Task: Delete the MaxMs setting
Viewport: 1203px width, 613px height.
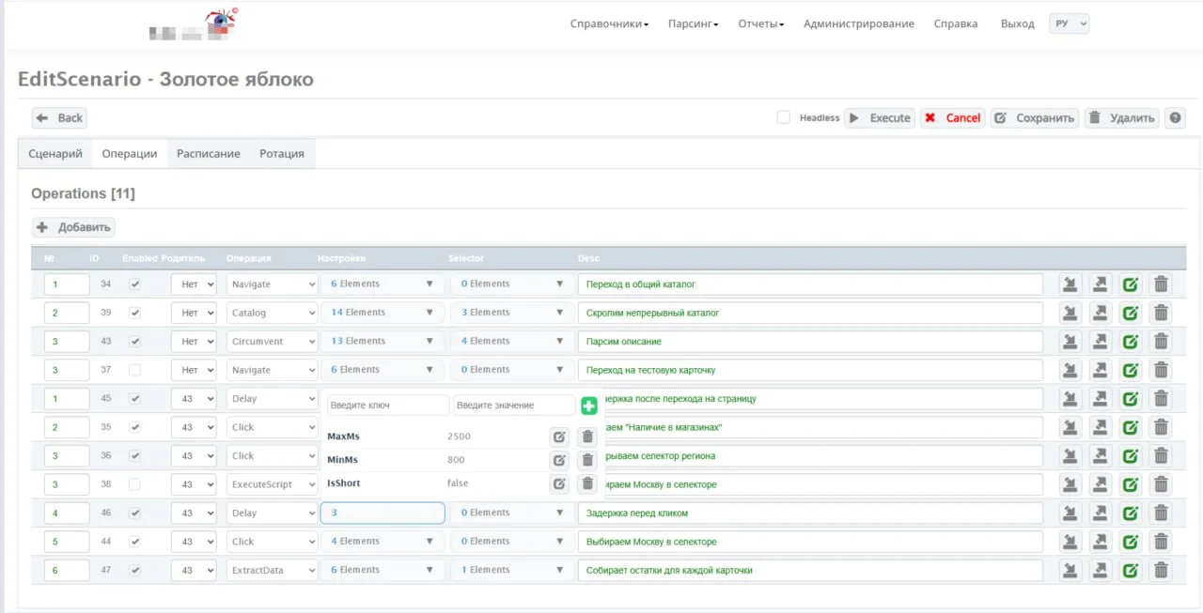Action: point(587,437)
